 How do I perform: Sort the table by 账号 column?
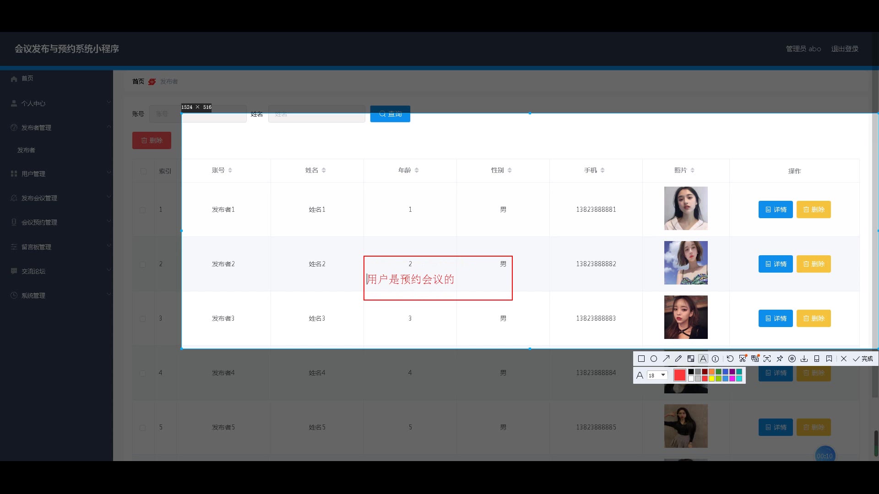230,170
